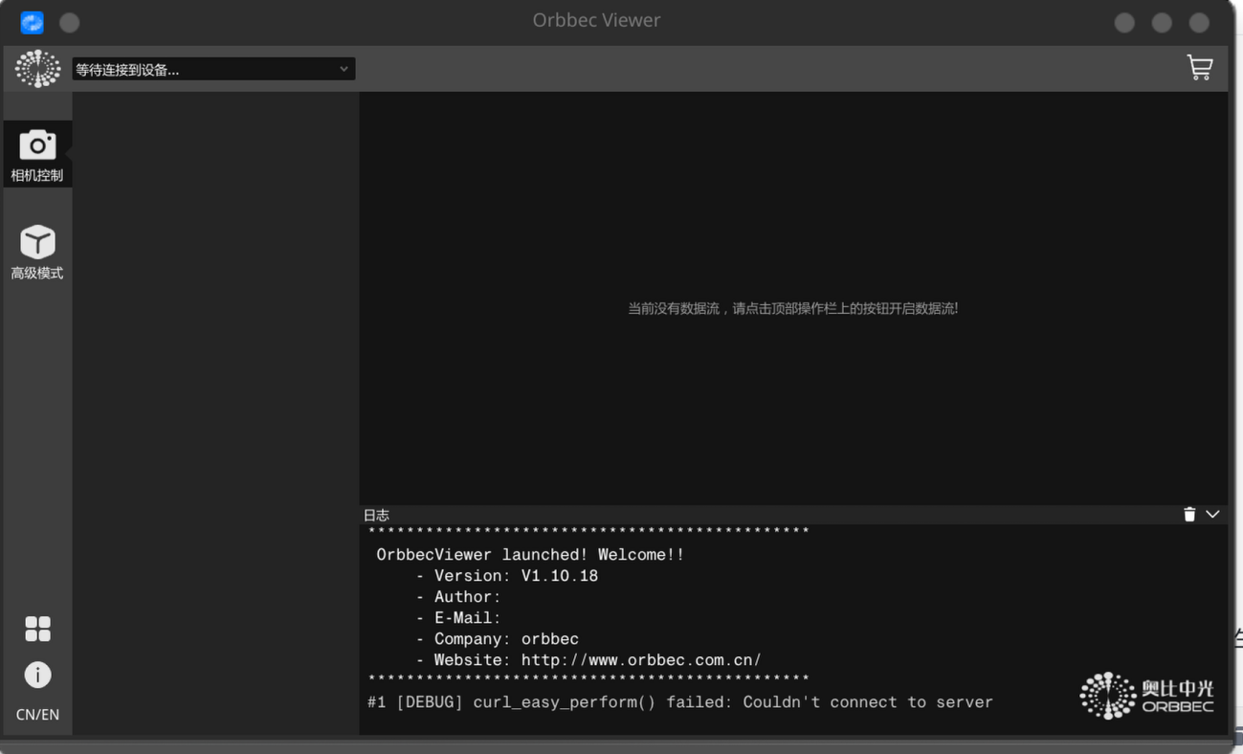The width and height of the screenshot is (1243, 754).
Task: Click the 日志 log panel title
Action: click(376, 515)
